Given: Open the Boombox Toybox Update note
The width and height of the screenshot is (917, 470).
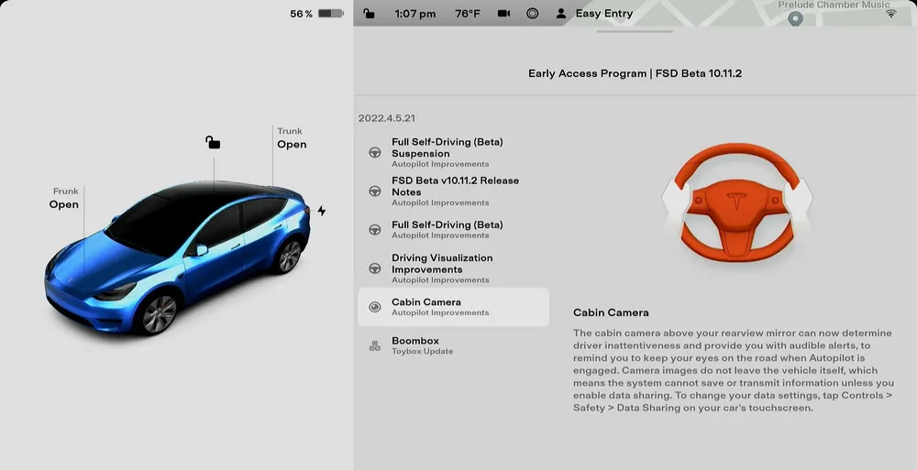Looking at the screenshot, I should pyautogui.click(x=453, y=345).
